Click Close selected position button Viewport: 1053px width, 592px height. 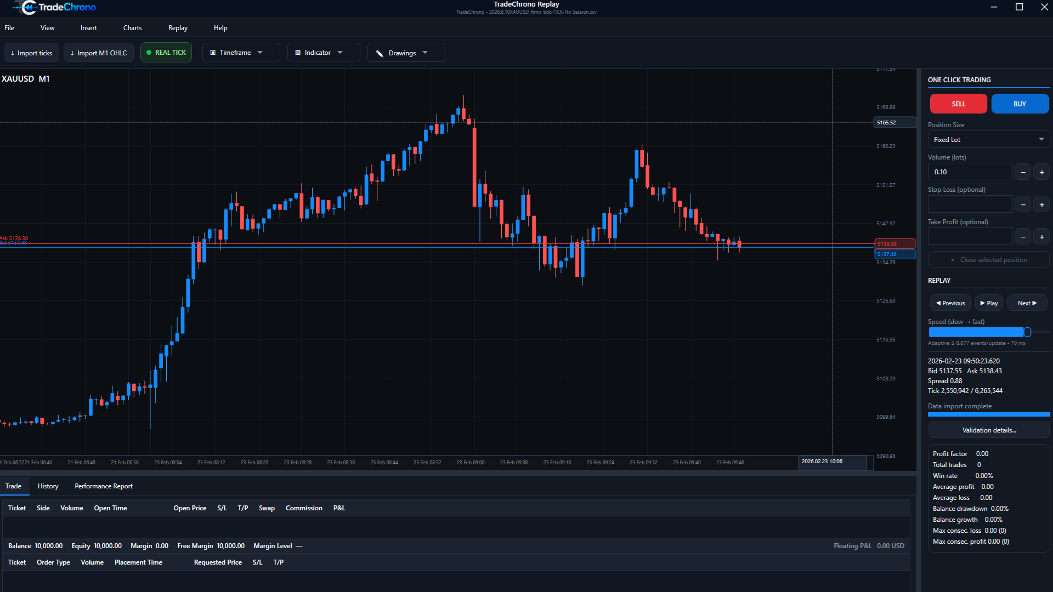989,260
